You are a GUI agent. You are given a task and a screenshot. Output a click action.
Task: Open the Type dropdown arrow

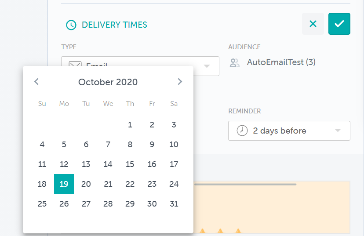[x=207, y=66]
